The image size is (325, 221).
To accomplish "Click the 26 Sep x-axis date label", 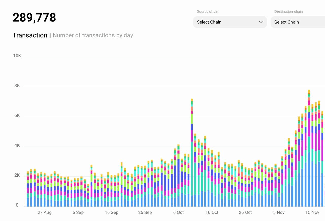I will [145, 212].
